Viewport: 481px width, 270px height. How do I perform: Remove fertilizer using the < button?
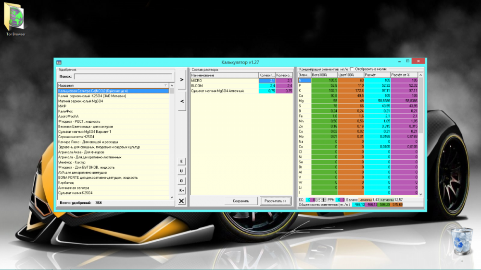[x=182, y=101]
